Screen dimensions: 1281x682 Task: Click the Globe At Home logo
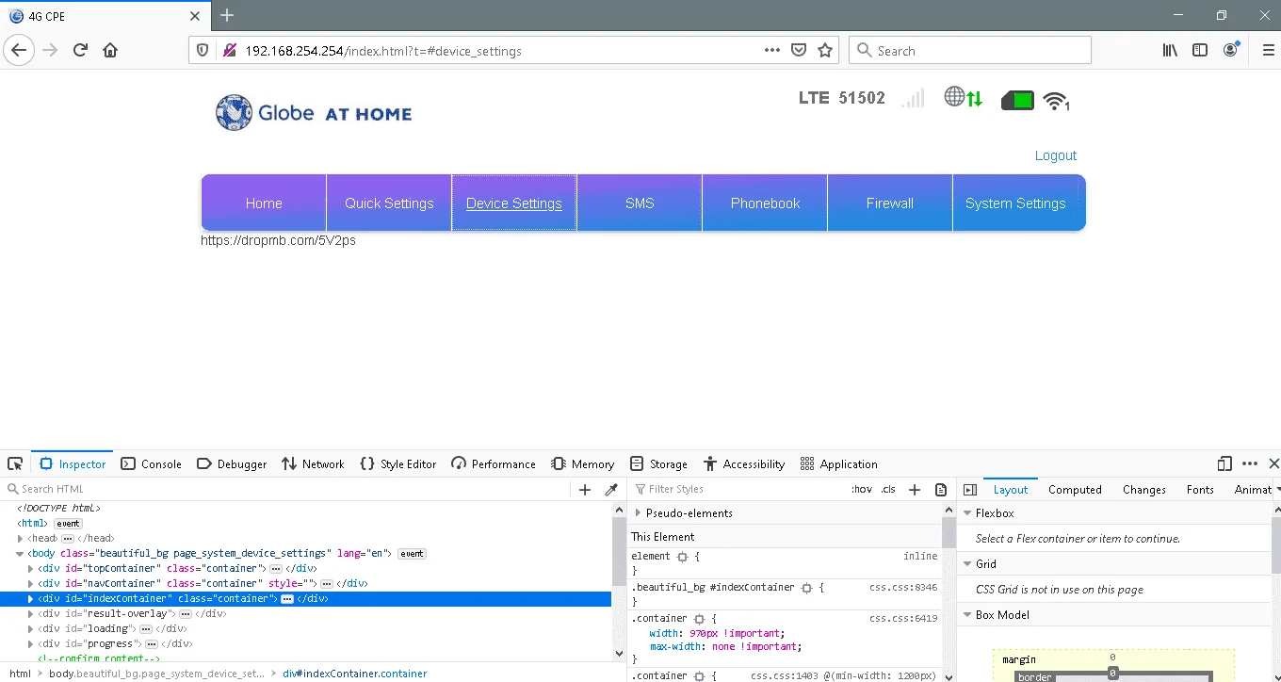(x=314, y=113)
